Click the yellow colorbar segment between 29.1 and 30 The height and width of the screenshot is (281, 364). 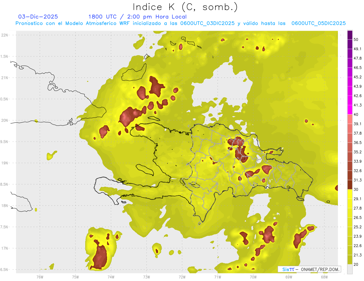pyautogui.click(x=350, y=194)
